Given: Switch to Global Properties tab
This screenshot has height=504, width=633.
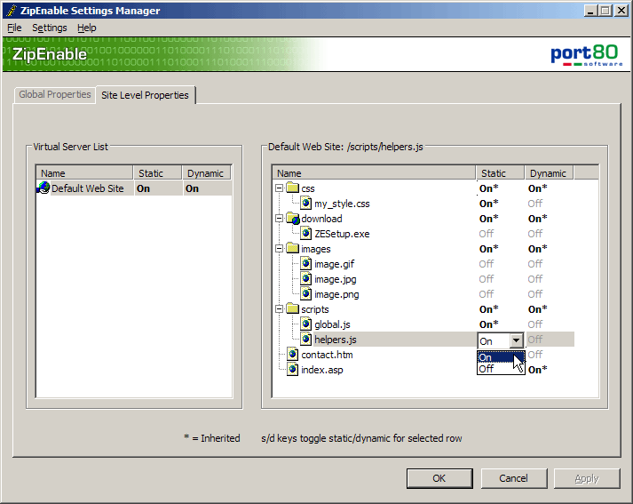Looking at the screenshot, I should point(55,94).
